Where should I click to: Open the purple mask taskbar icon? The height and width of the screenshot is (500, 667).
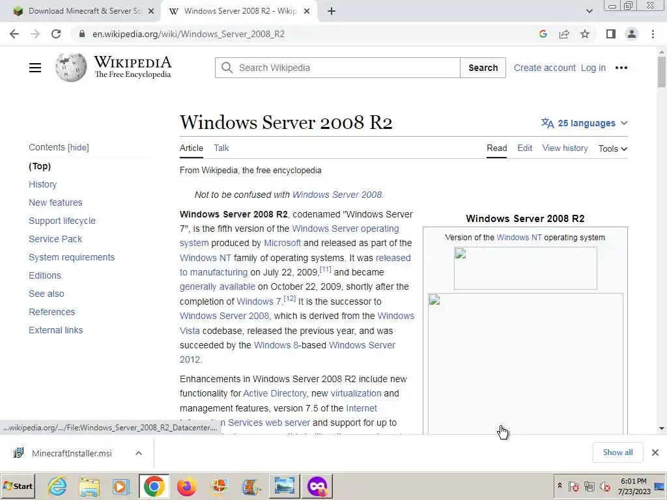pos(317,486)
